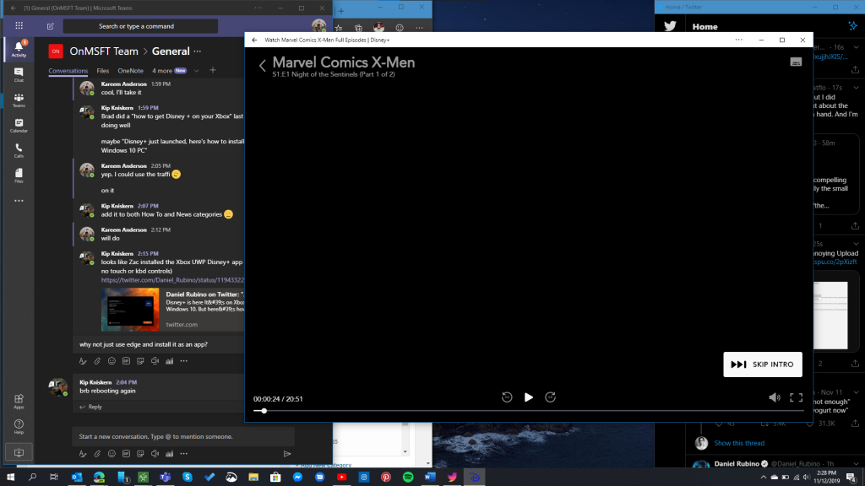Screen dimensions: 865x486
Task: Switch to the OneNote tab
Action: pyautogui.click(x=130, y=71)
